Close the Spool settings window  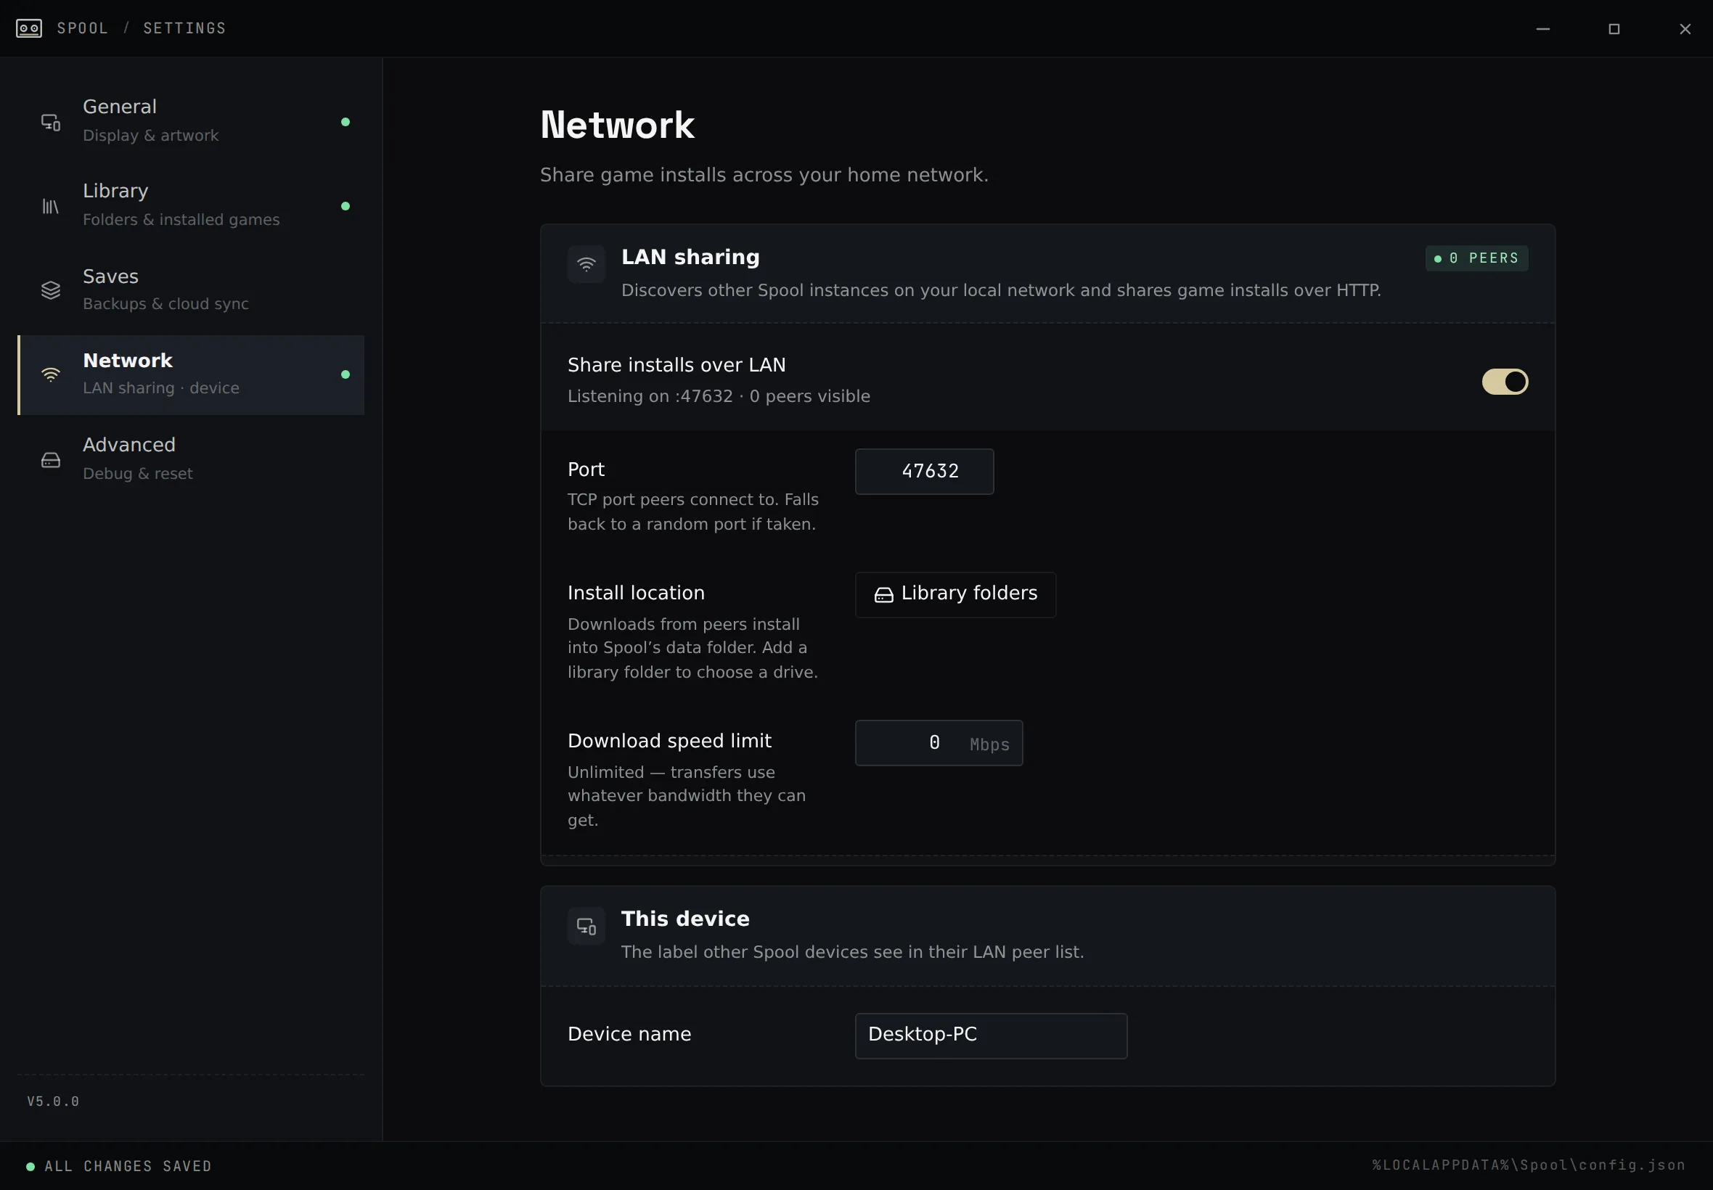pos(1685,28)
